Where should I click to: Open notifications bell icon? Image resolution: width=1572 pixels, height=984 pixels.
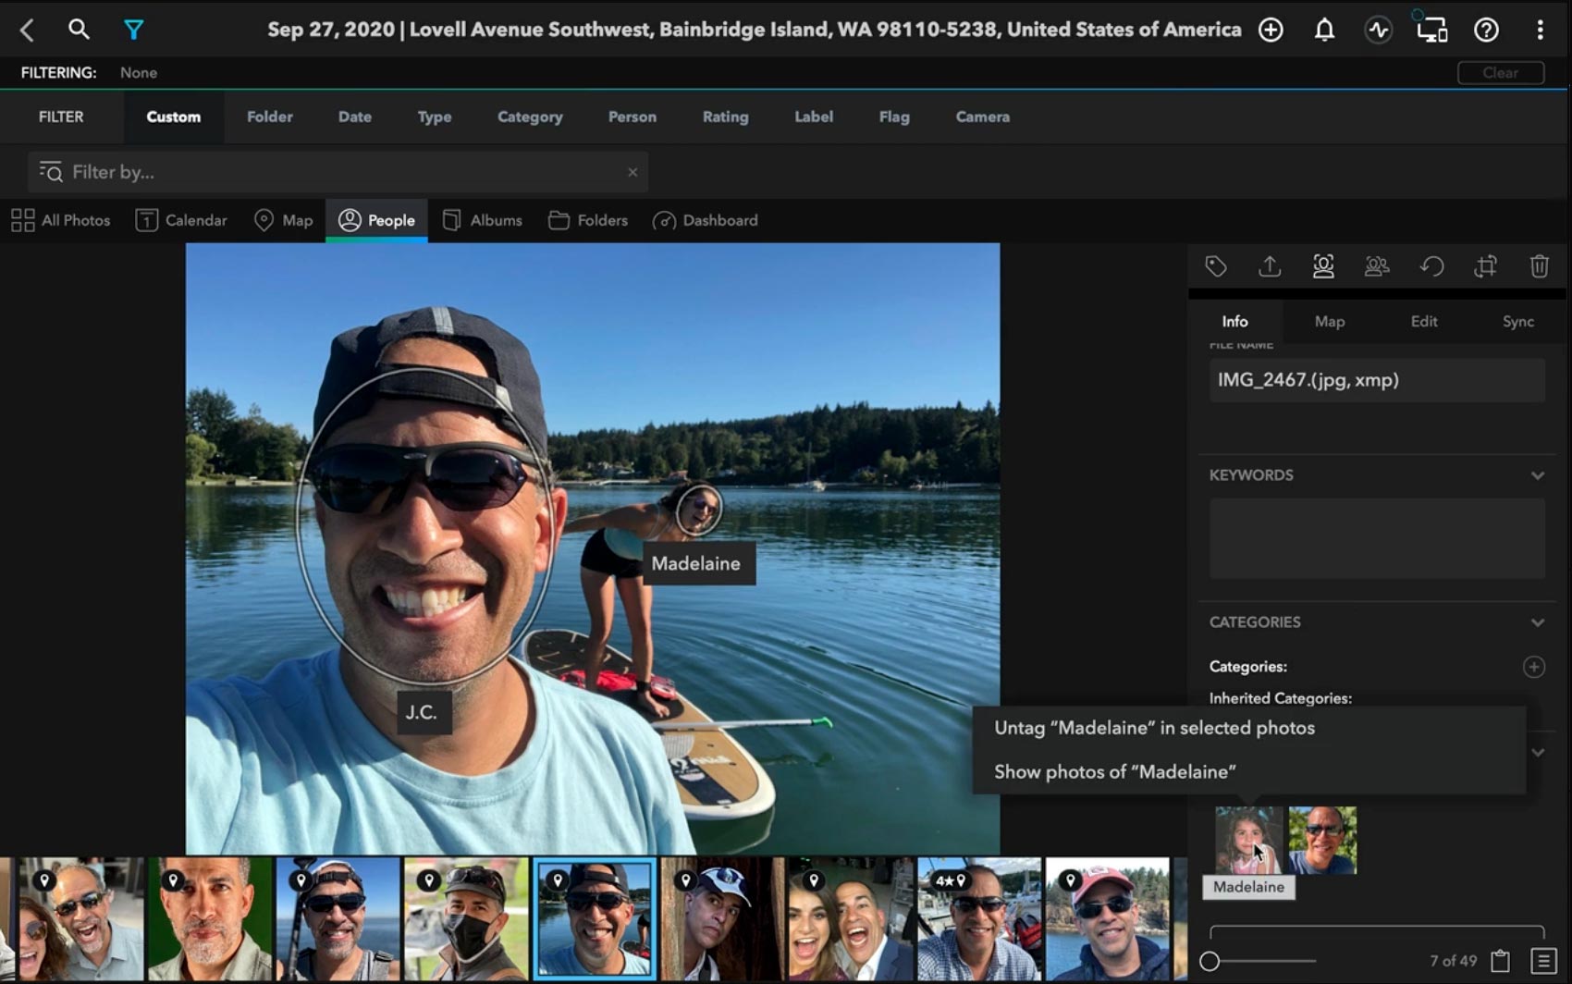pyautogui.click(x=1324, y=30)
